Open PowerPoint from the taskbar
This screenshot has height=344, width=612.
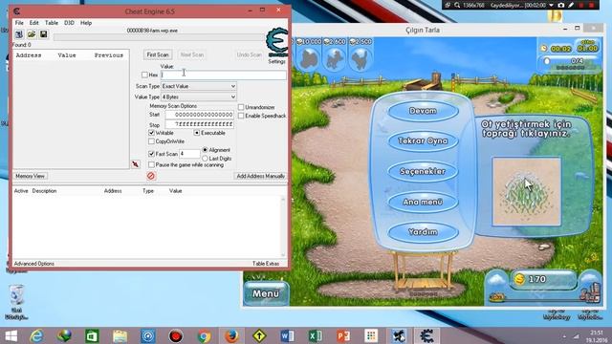point(343,335)
